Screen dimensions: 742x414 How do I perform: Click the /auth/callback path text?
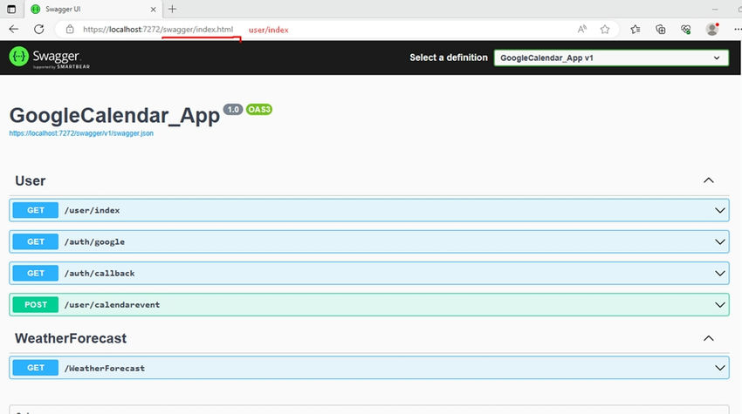(100, 273)
